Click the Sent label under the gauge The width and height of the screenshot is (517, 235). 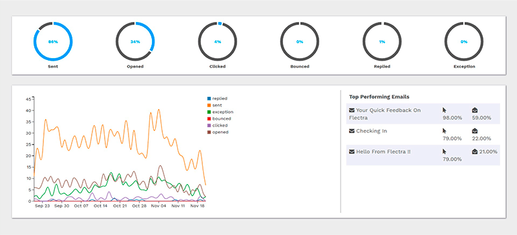click(x=53, y=66)
